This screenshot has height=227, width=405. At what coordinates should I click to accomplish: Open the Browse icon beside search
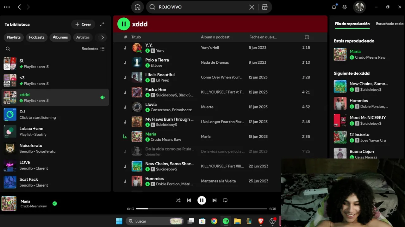265,7
